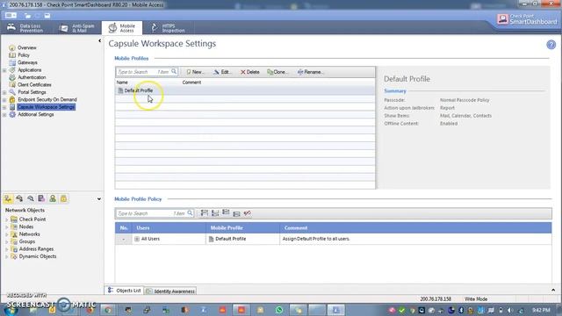This screenshot has height=316, width=562.
Task: Open the Data Loss Prevention tab
Action: (x=25, y=28)
